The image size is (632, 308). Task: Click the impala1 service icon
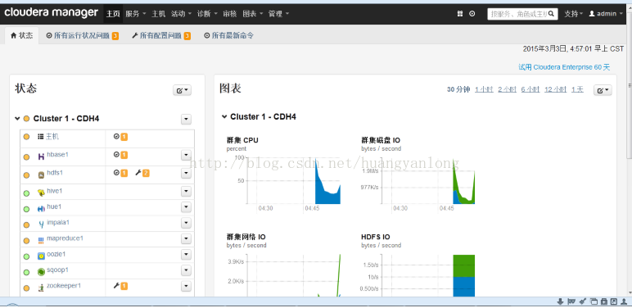click(41, 224)
